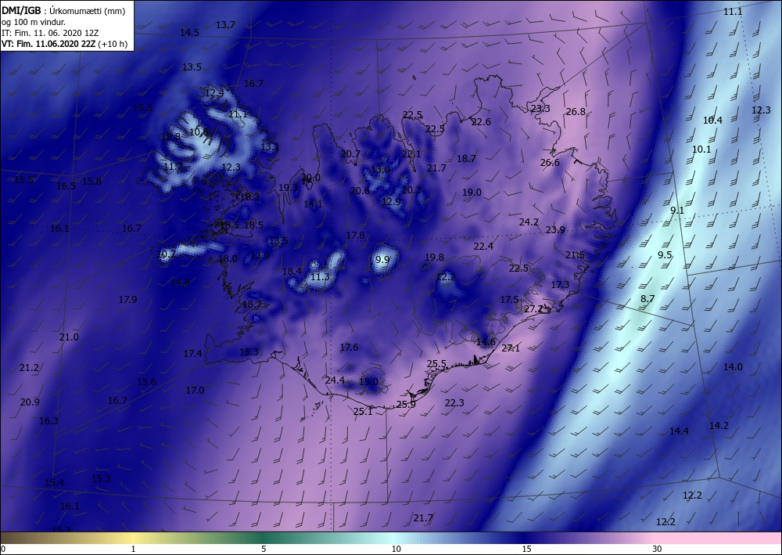Image resolution: width=782 pixels, height=555 pixels.
Task: Click the 10.1 value in the light blue band
Action: 701,150
